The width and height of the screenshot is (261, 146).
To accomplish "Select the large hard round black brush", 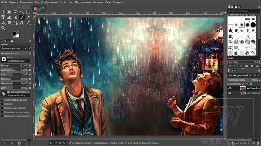I will click(x=253, y=25).
